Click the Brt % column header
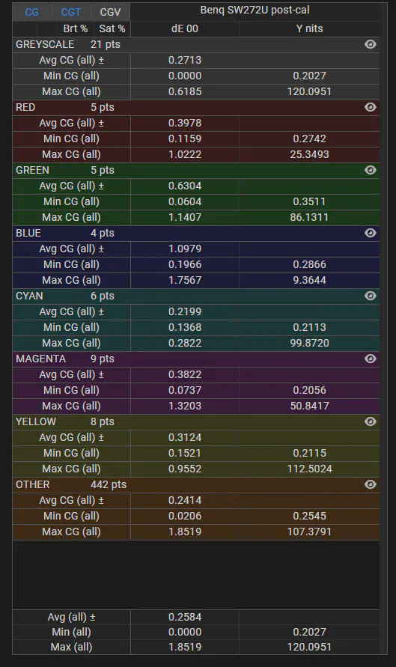The width and height of the screenshot is (396, 667). coord(76,28)
